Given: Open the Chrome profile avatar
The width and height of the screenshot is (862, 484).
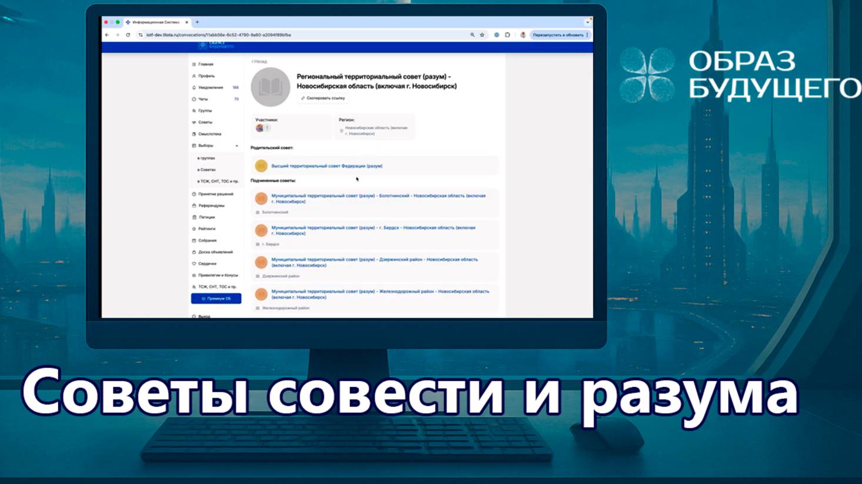Looking at the screenshot, I should 523,35.
